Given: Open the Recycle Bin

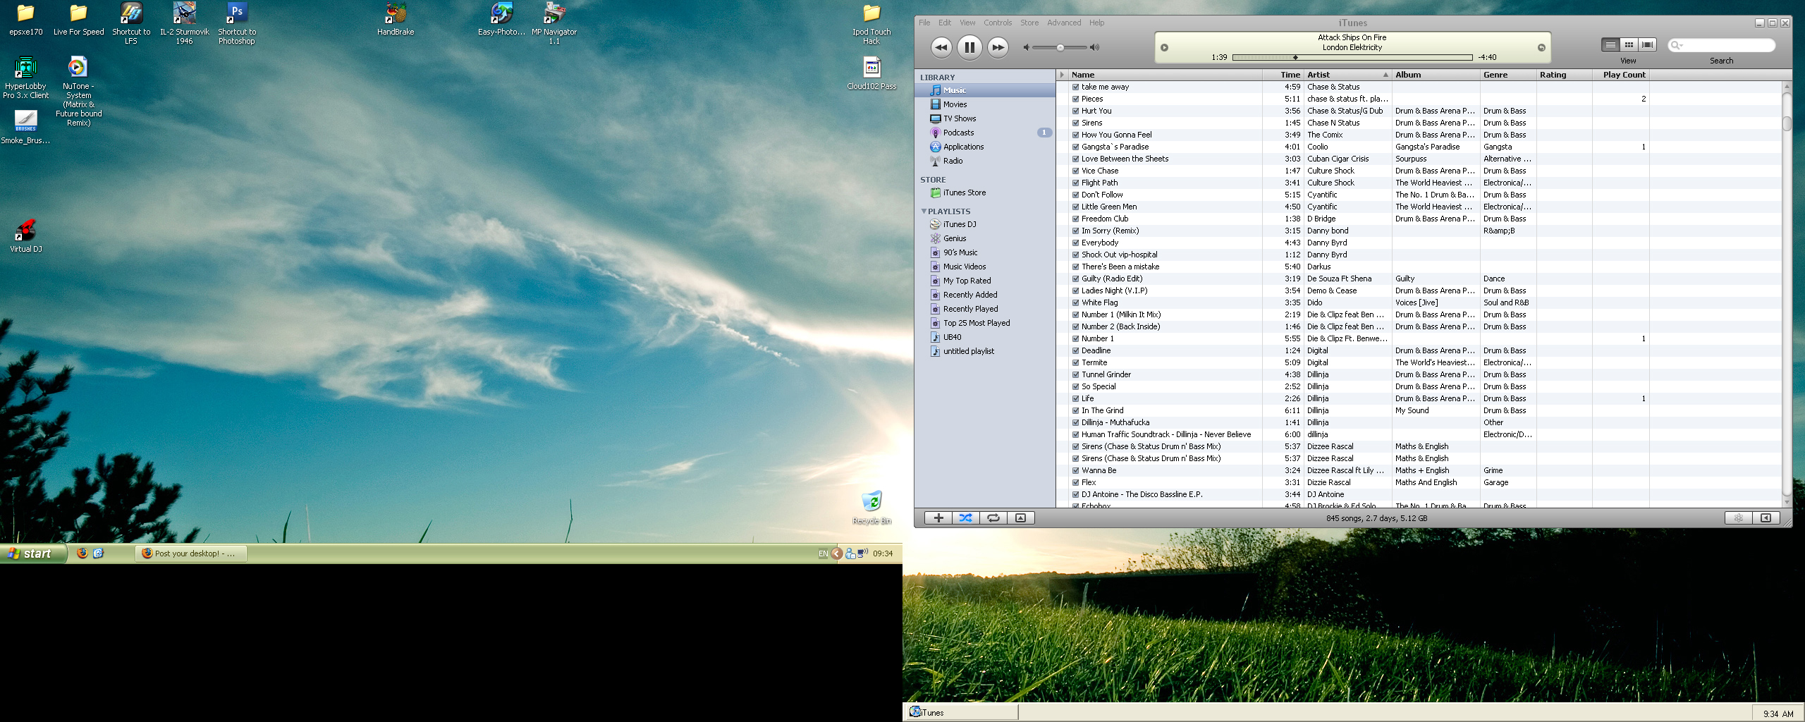Looking at the screenshot, I should (x=872, y=508).
